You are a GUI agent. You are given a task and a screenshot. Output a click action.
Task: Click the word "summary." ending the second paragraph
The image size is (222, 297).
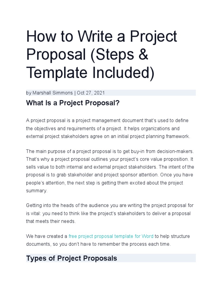tap(37, 191)
